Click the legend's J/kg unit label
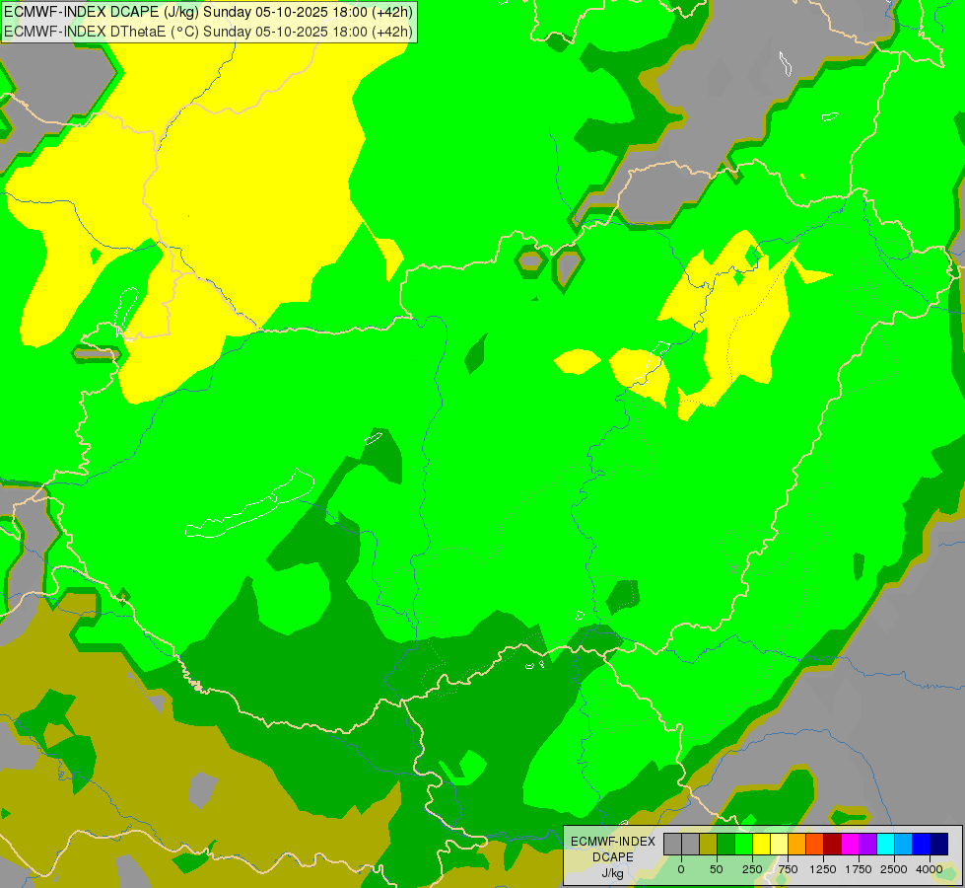Image resolution: width=965 pixels, height=888 pixels. [612, 873]
